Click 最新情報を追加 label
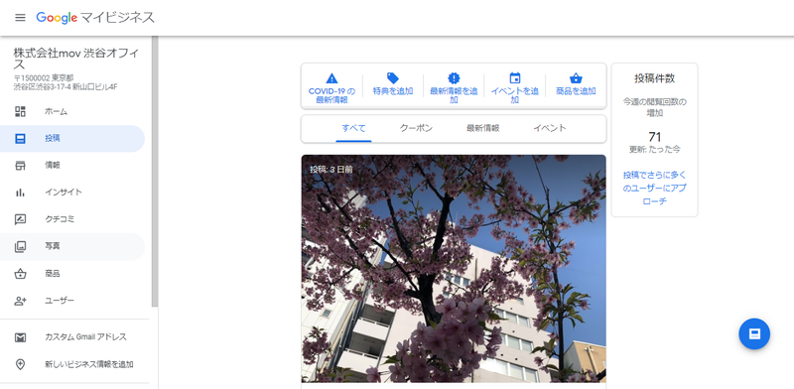 pyautogui.click(x=454, y=95)
